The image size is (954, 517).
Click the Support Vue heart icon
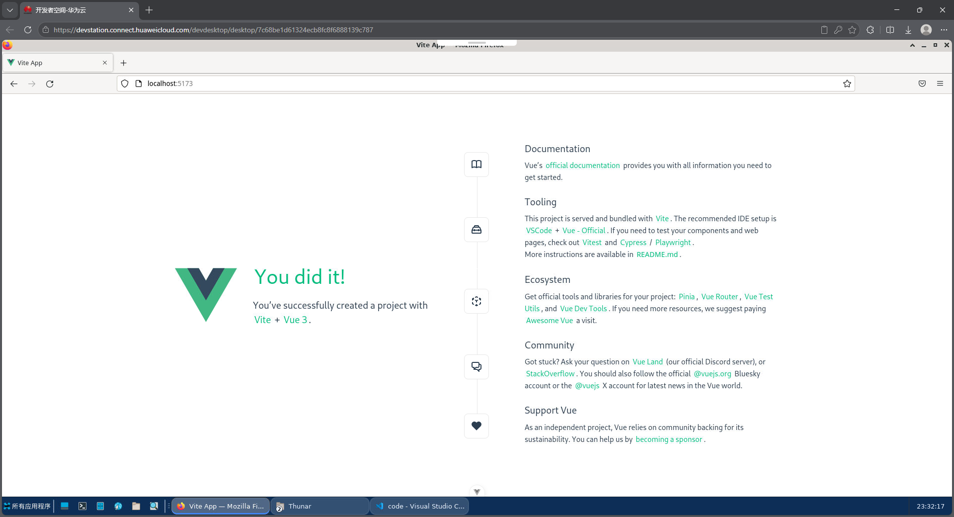(x=477, y=426)
